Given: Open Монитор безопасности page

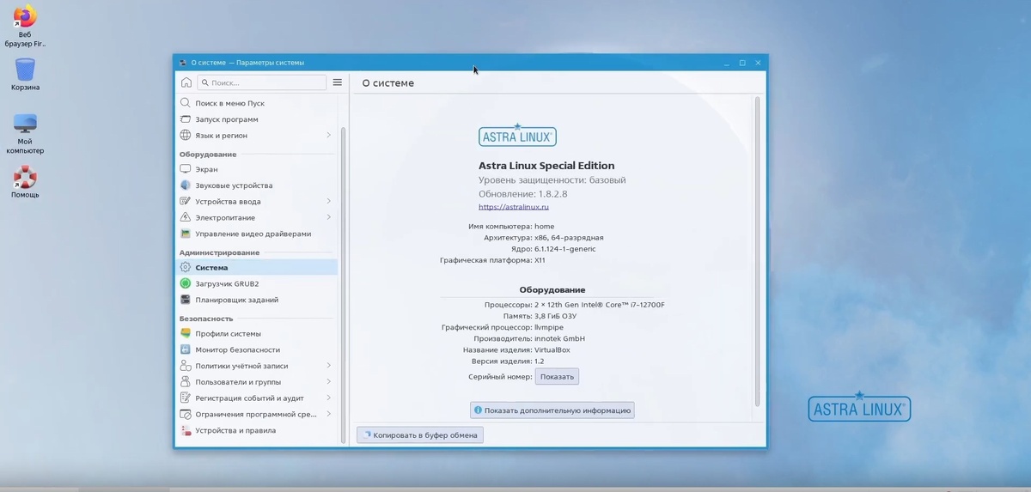Looking at the screenshot, I should coord(257,349).
